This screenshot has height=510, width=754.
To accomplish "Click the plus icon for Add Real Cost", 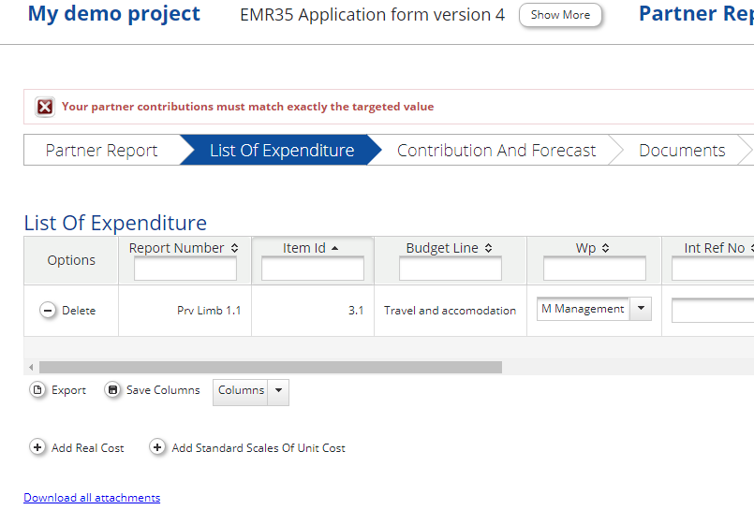I will tap(37, 448).
